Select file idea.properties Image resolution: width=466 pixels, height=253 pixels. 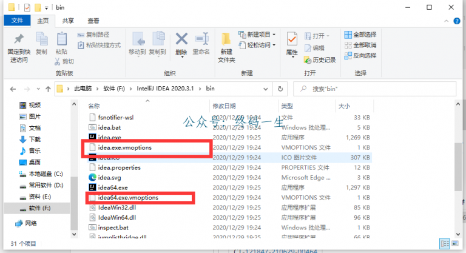click(x=119, y=167)
